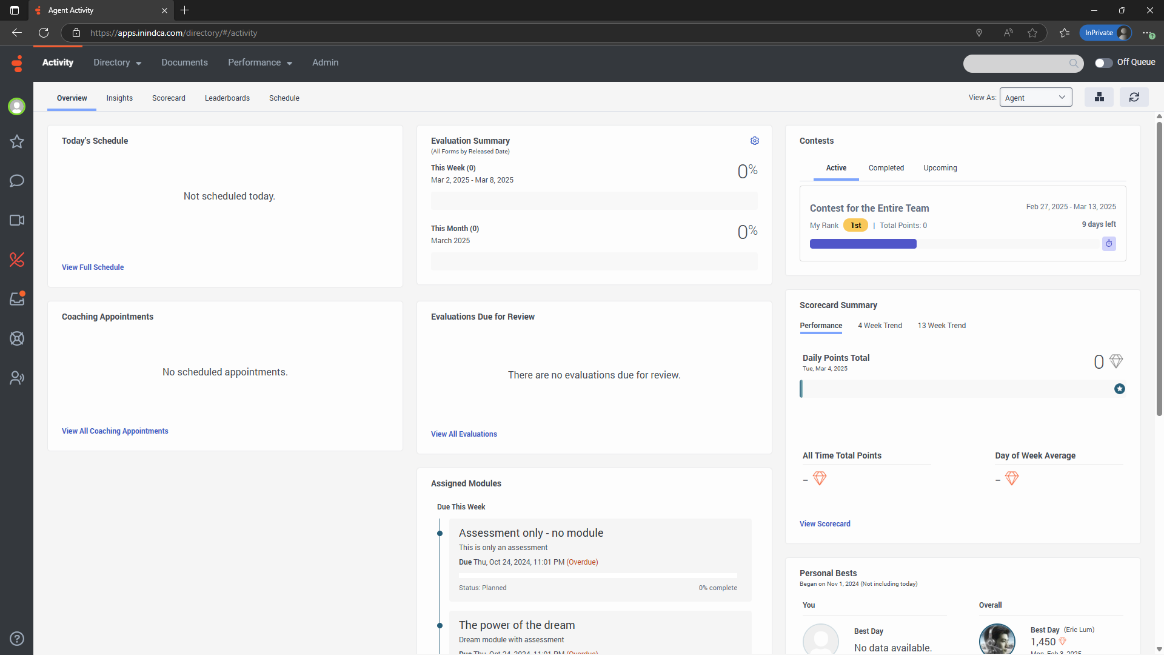Open the chat bubble sidebar icon

(x=17, y=181)
